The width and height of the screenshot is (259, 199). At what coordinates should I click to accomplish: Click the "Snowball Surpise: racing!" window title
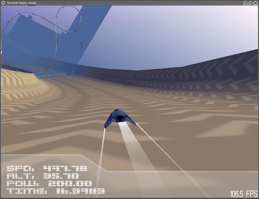pyautogui.click(x=22, y=3)
